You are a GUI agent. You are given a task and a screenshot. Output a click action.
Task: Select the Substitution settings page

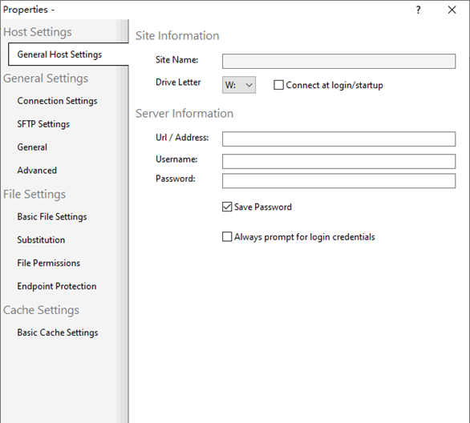click(41, 240)
